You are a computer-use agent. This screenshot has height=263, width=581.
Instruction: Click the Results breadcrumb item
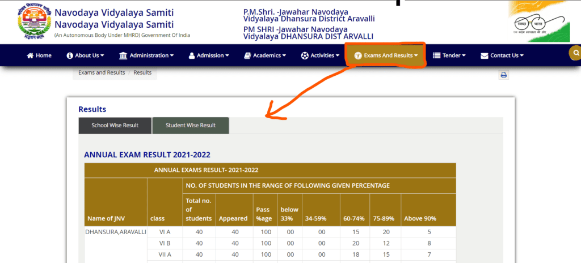(x=142, y=72)
